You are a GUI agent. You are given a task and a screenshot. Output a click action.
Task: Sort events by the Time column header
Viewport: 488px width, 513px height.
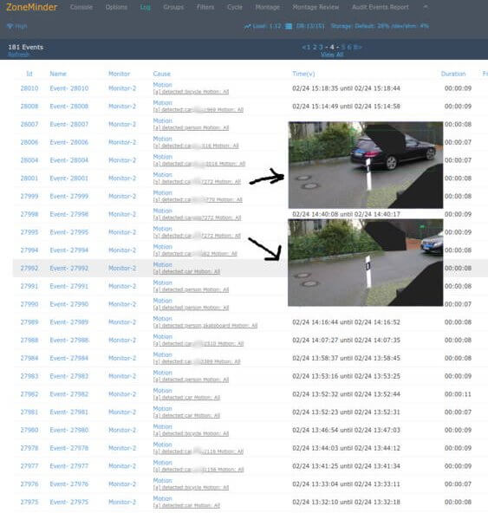(x=303, y=74)
